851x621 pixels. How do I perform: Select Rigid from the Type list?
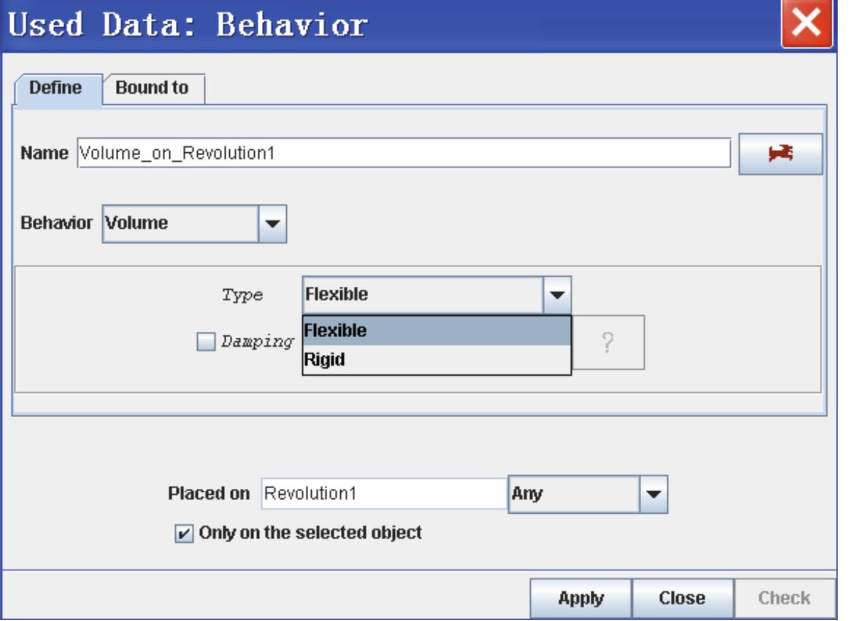click(436, 360)
